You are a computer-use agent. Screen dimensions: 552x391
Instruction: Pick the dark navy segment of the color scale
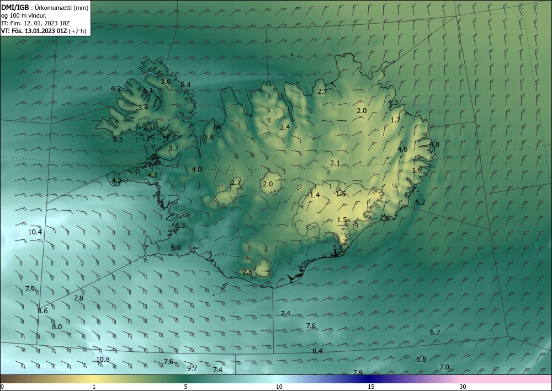point(368,379)
